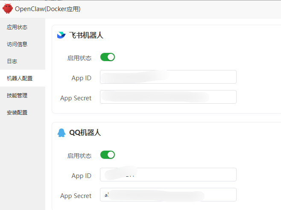Focus the QQ机器人 App Secret field
The width and height of the screenshot is (281, 210).
pyautogui.click(x=168, y=195)
